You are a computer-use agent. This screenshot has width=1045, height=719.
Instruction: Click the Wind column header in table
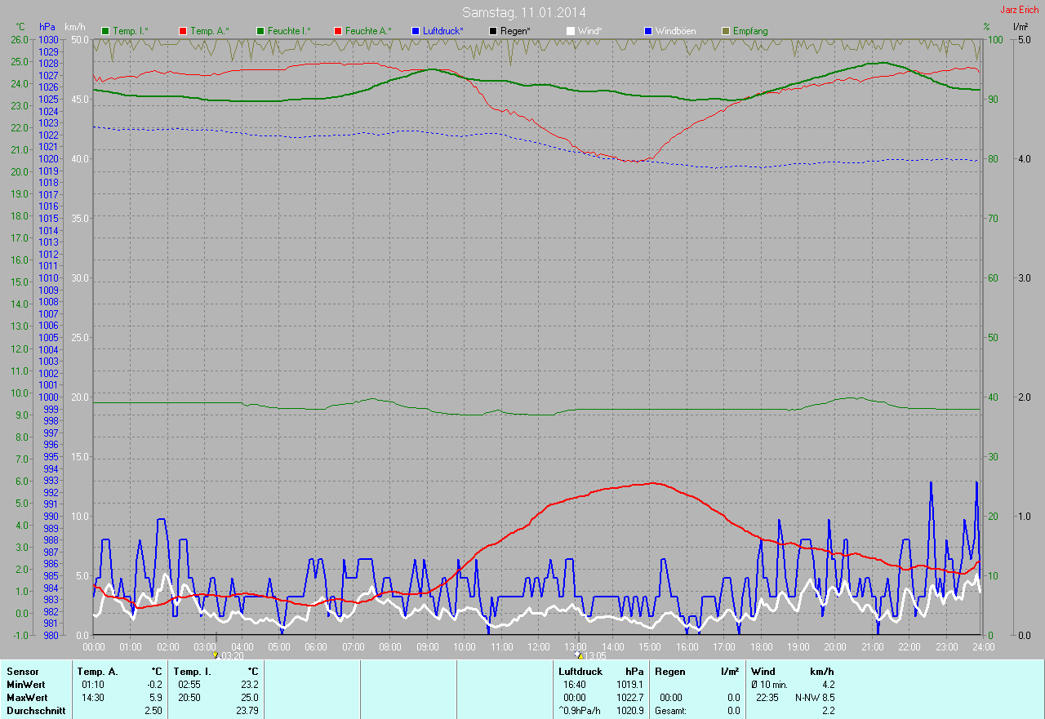763,672
